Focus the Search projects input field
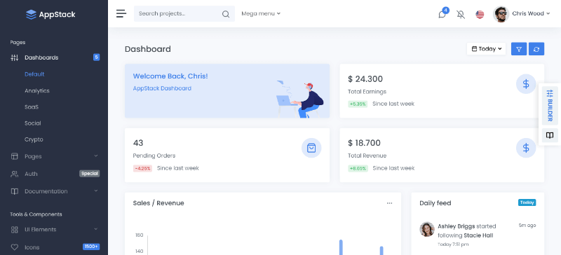Viewport: 561px width, 255px height. 178,13
